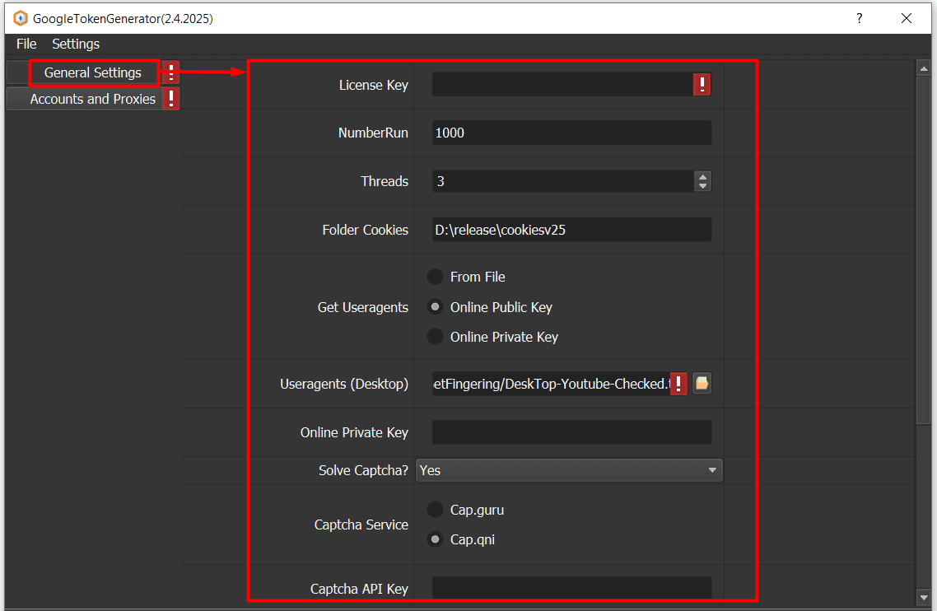Click the vertical scrollbar thumb on the right
Viewport: 937px width, 611px height.
point(923,250)
